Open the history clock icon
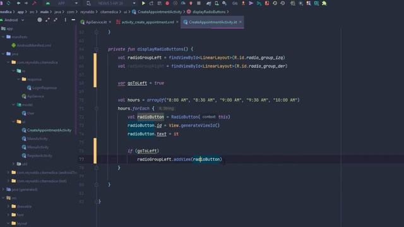The height and width of the screenshot is (227, 404). click(x=275, y=3)
